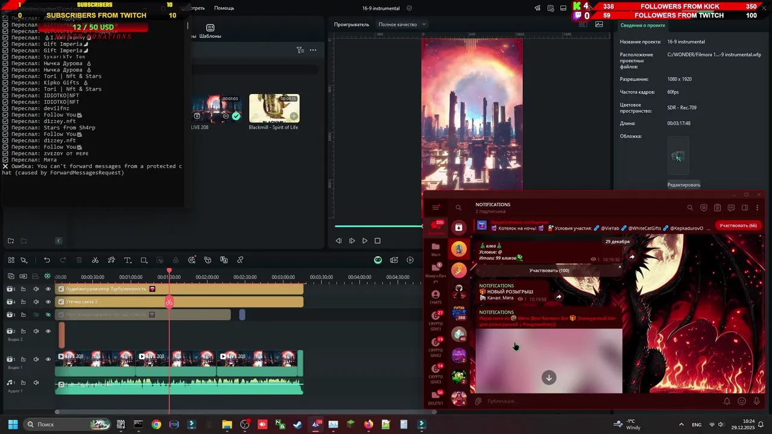This screenshot has width=772, height=434.
Task: Show the hidden track 3 with eye icon
Action: pos(48,315)
